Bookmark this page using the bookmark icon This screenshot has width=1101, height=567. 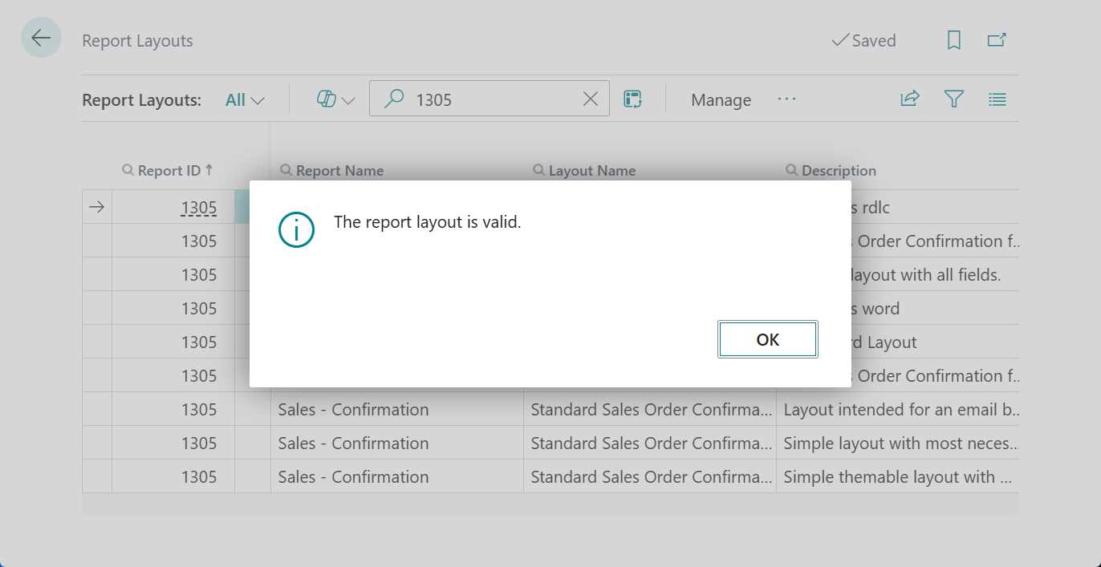click(953, 39)
